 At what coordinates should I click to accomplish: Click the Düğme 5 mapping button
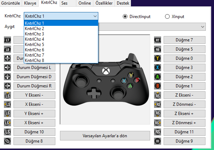pyautogui.click(x=185, y=49)
